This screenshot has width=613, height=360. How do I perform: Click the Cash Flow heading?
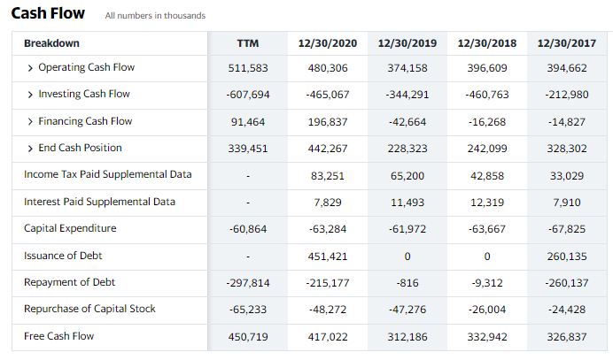tap(48, 13)
